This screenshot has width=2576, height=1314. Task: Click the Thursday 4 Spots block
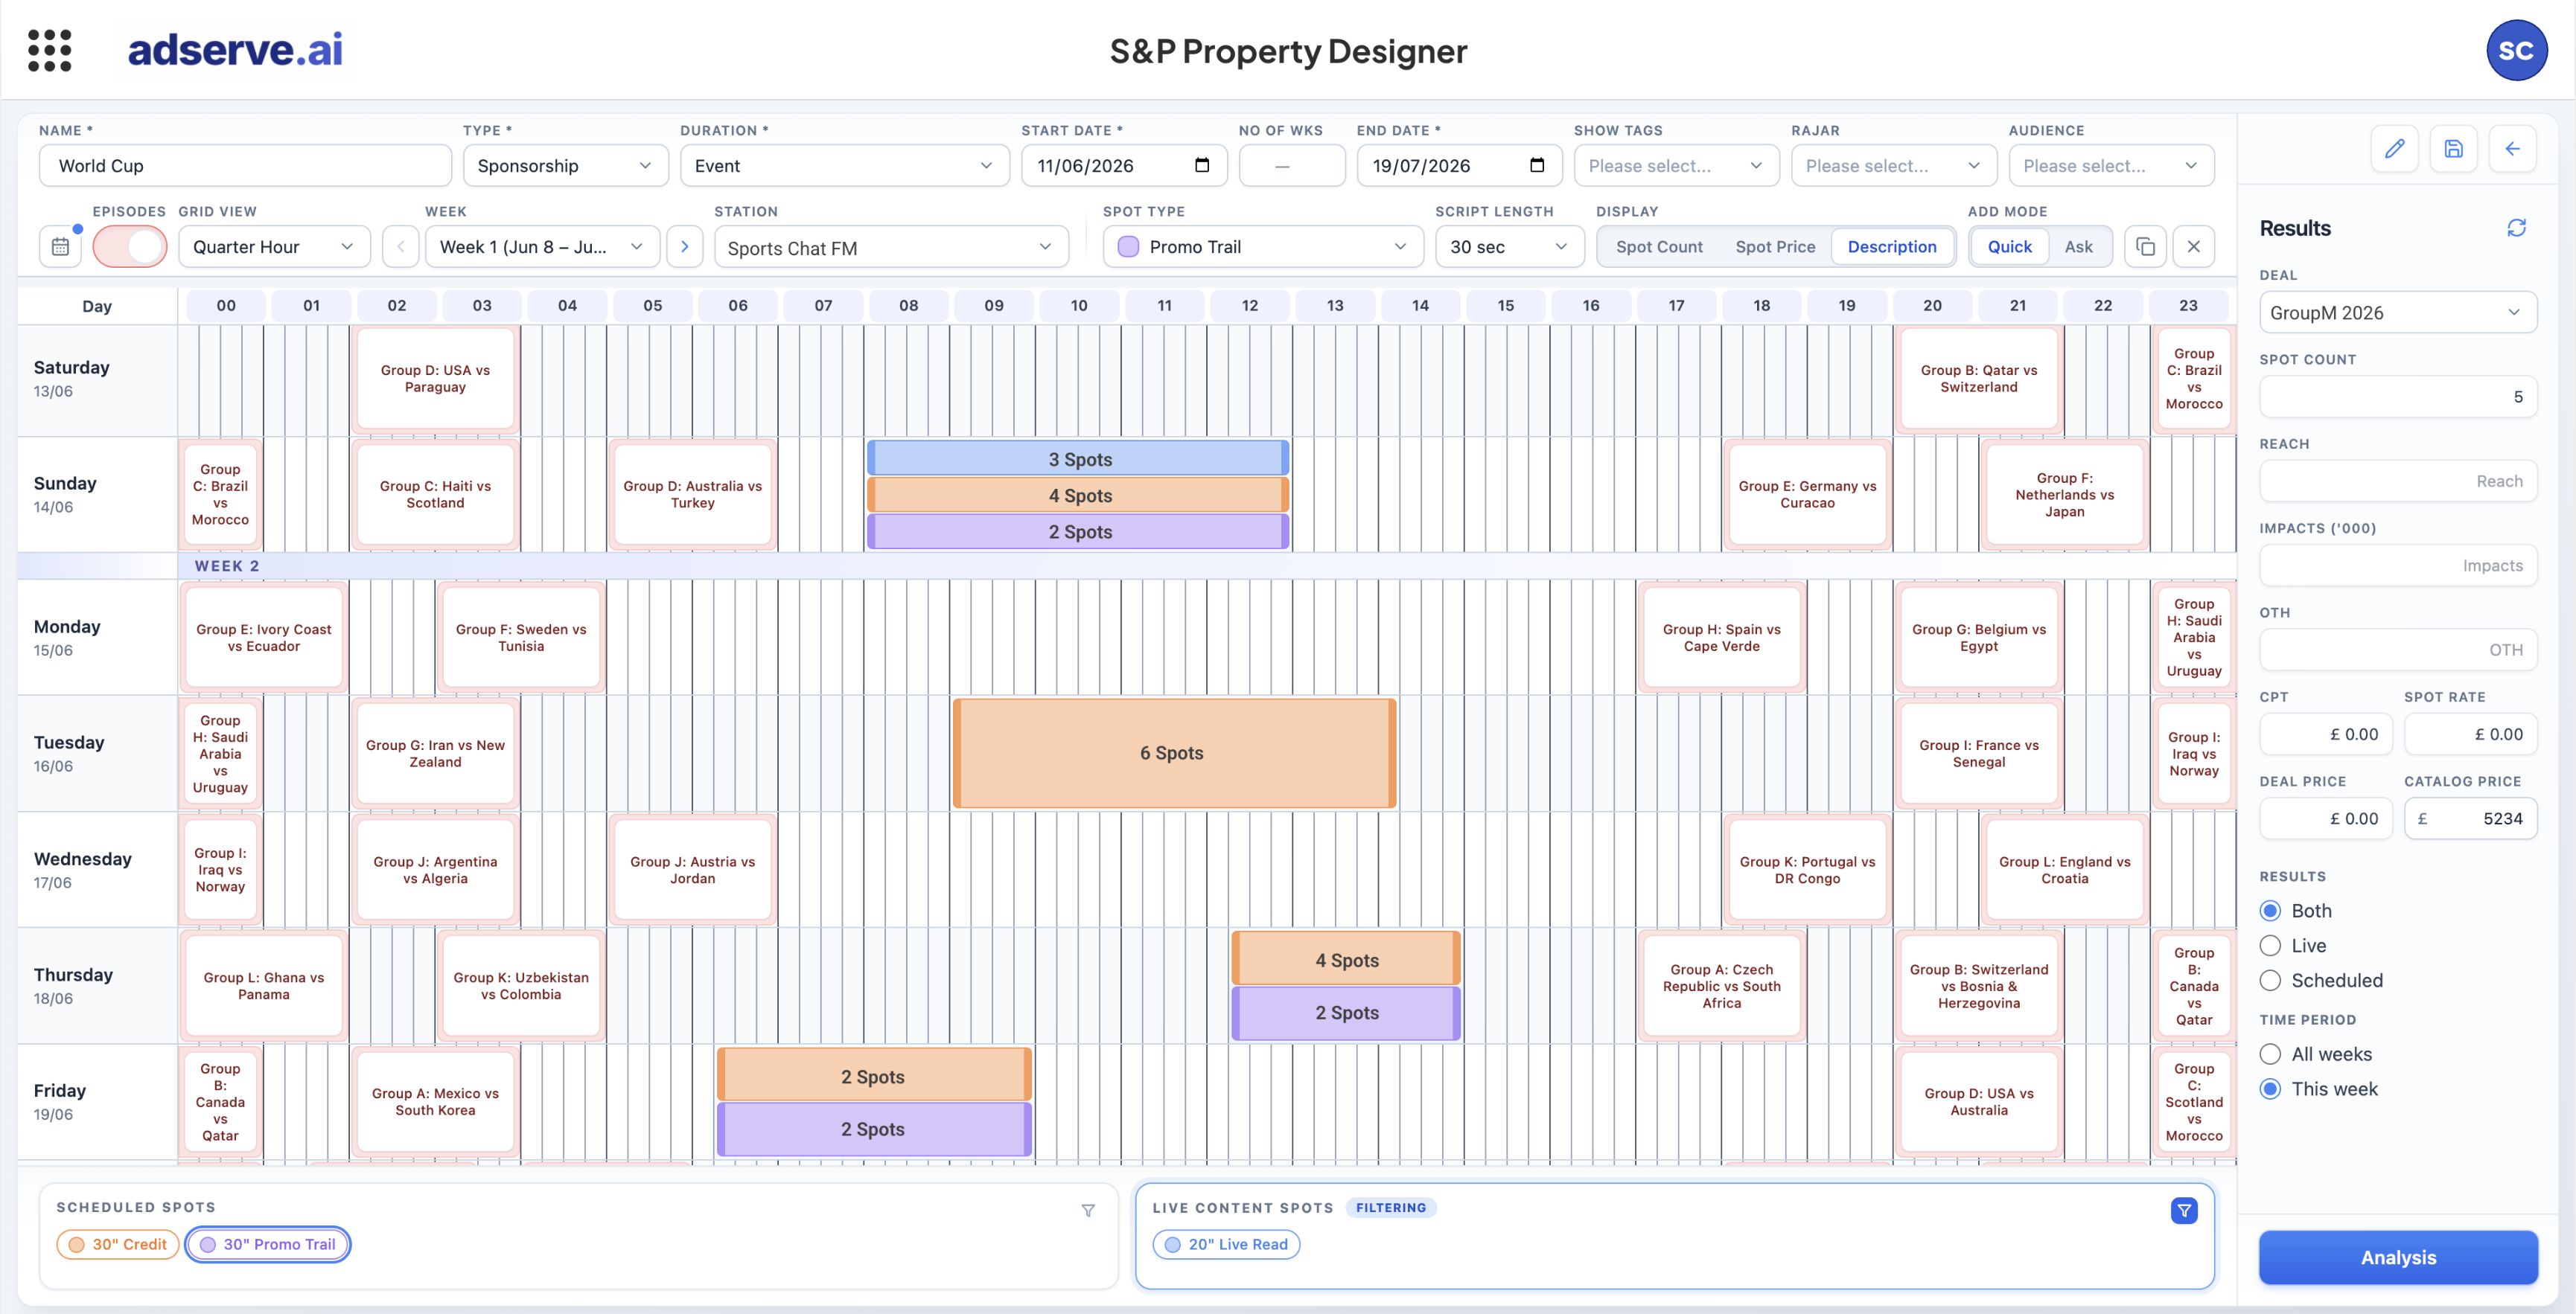1345,959
